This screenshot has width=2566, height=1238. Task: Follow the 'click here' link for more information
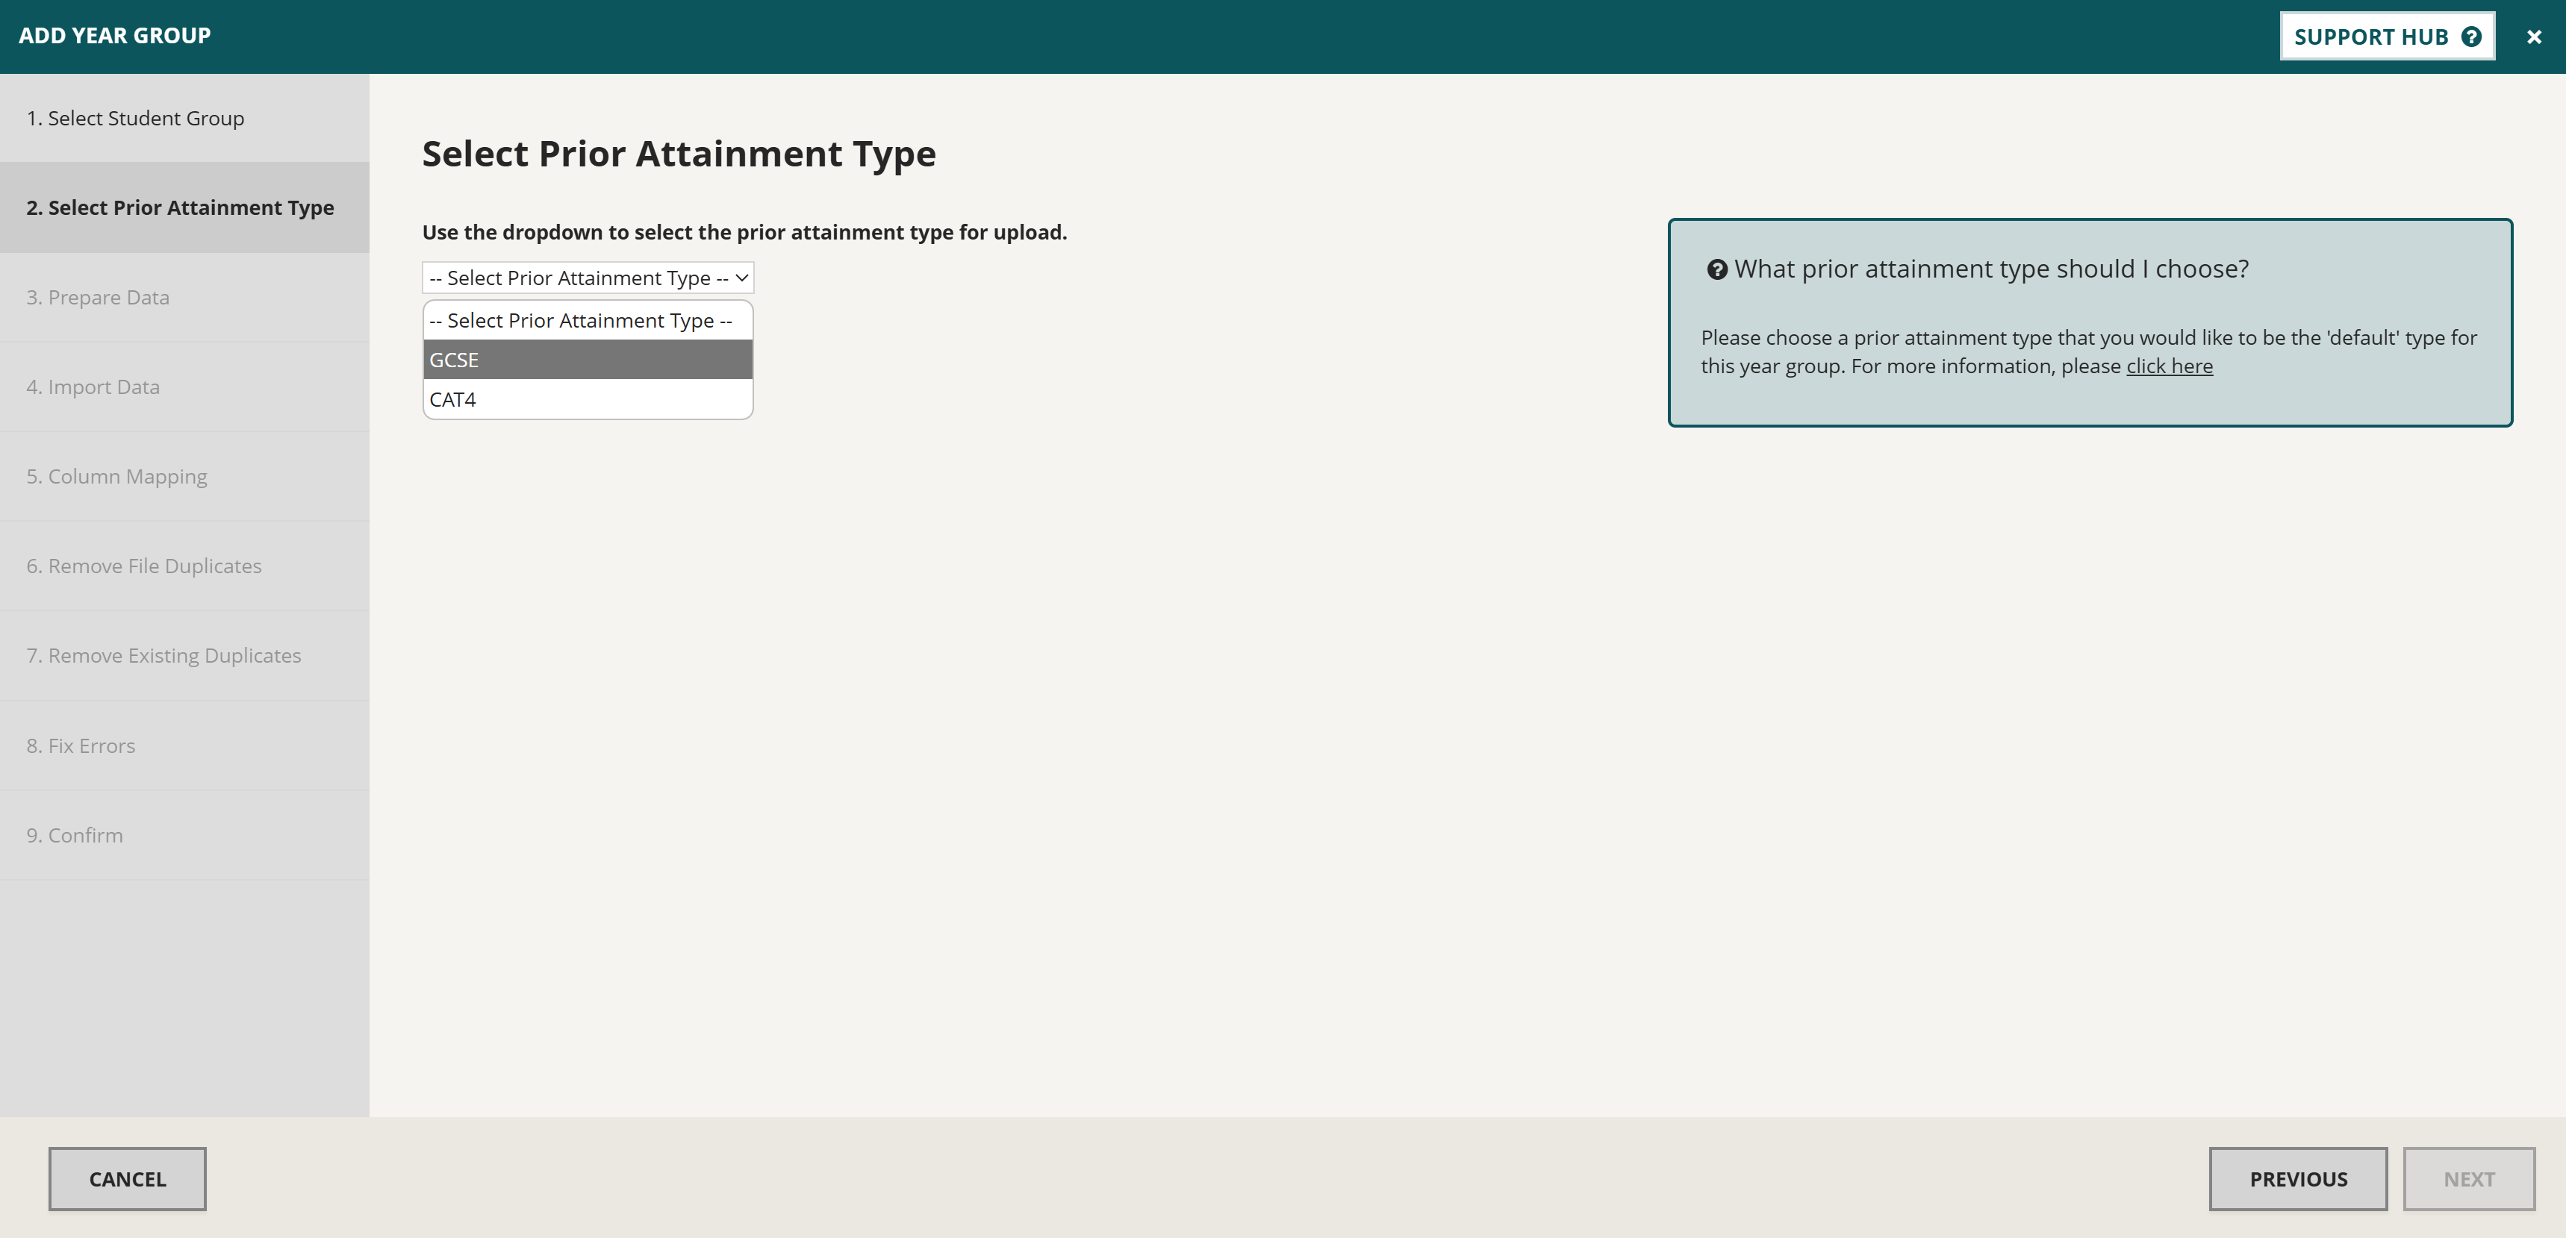2169,366
